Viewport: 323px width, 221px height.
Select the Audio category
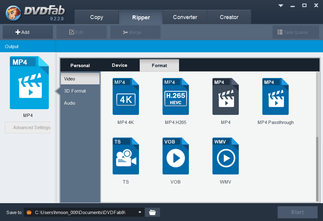[x=80, y=103]
